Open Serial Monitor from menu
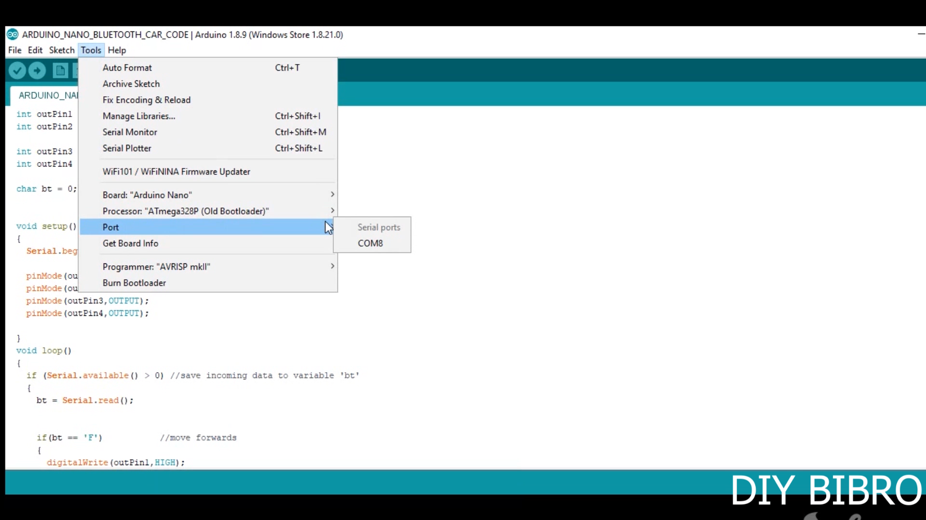926x520 pixels. click(x=130, y=132)
